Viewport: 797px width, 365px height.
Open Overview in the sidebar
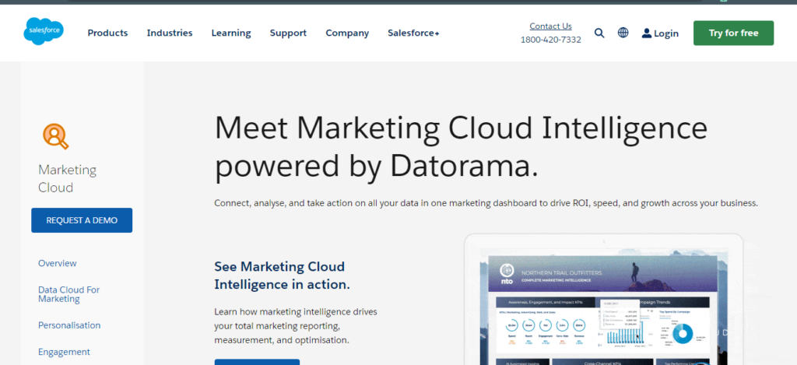pos(58,263)
